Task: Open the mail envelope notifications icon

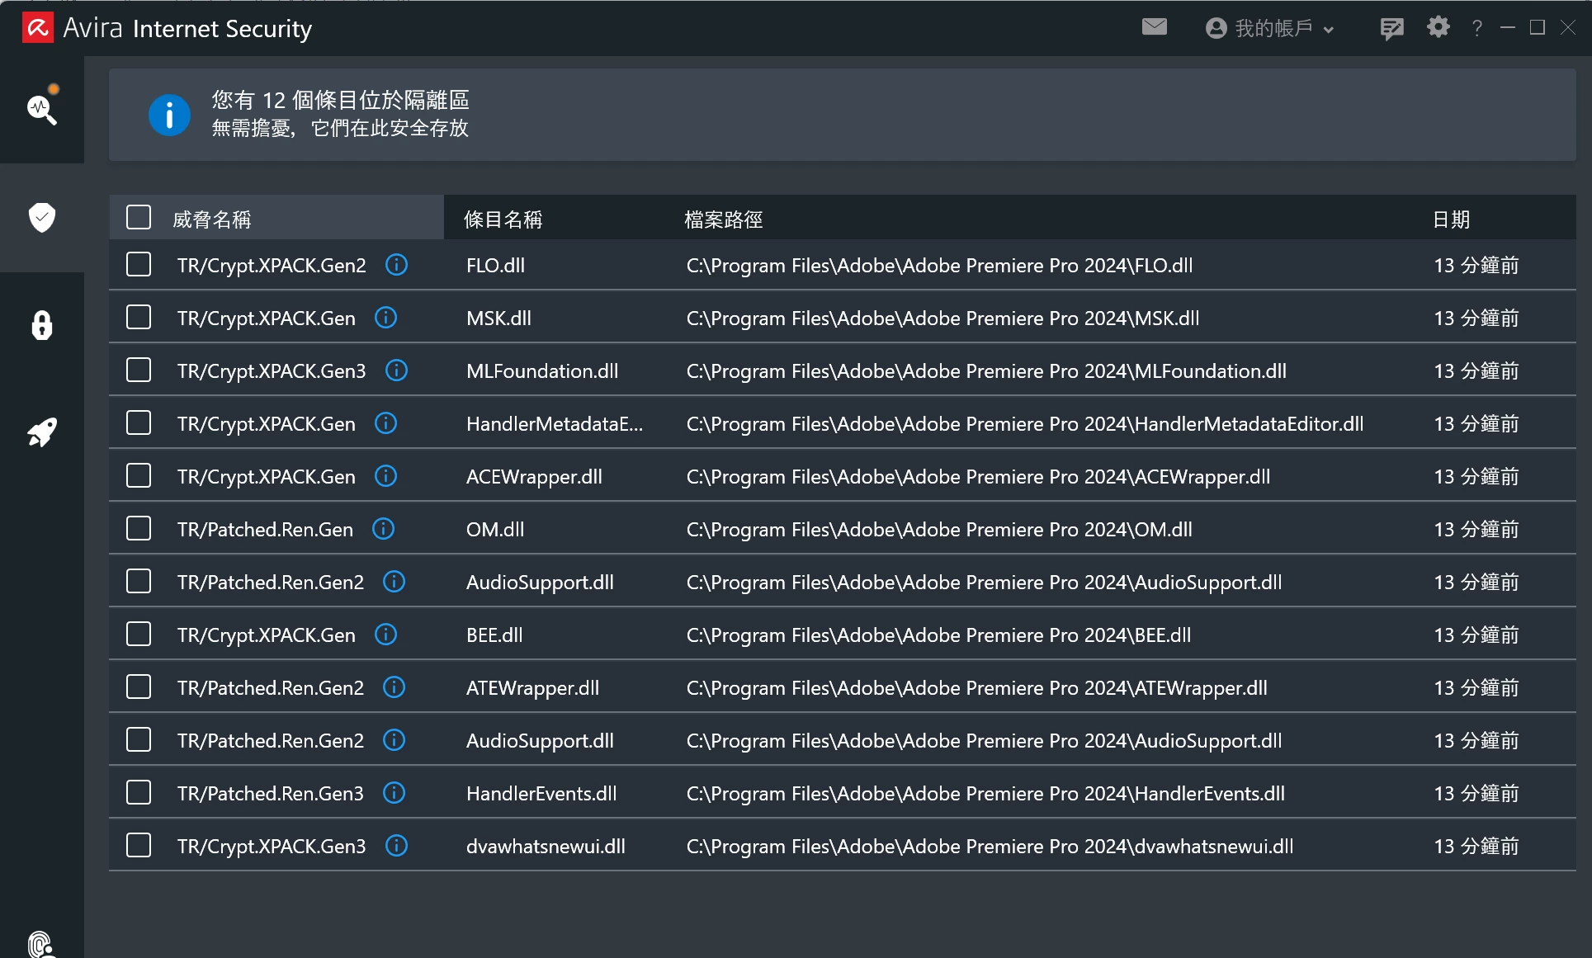Action: (1154, 27)
